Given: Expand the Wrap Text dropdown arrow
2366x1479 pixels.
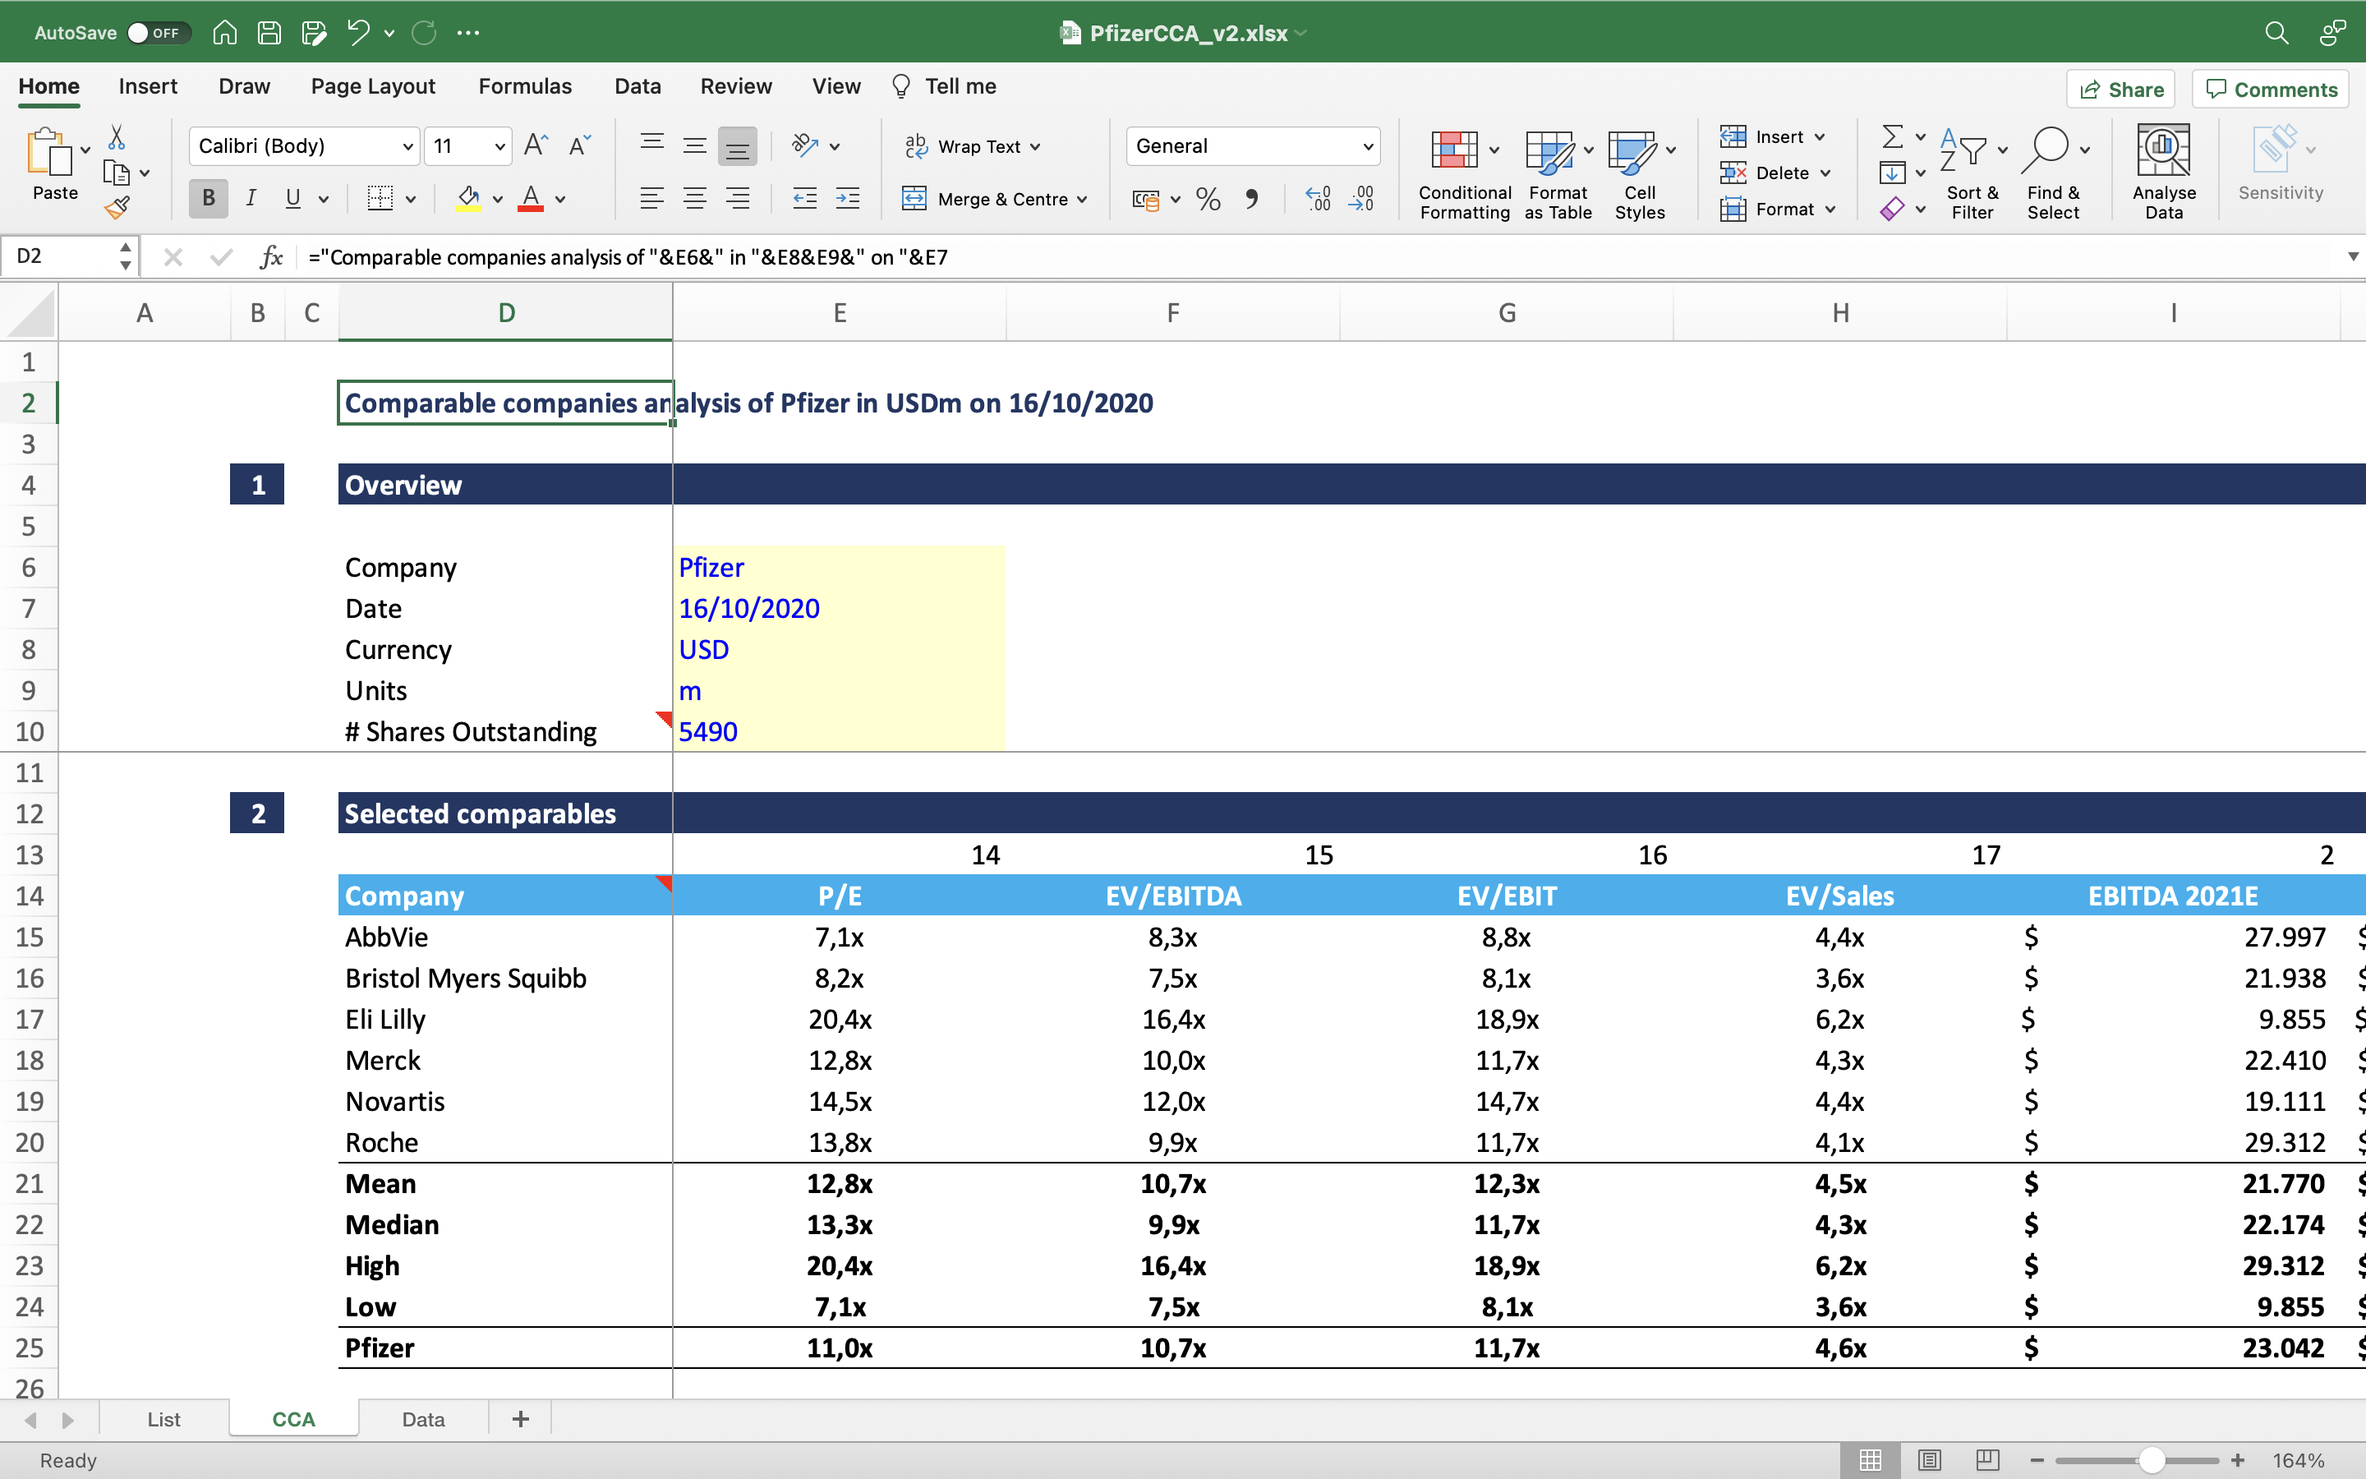Looking at the screenshot, I should (1035, 147).
